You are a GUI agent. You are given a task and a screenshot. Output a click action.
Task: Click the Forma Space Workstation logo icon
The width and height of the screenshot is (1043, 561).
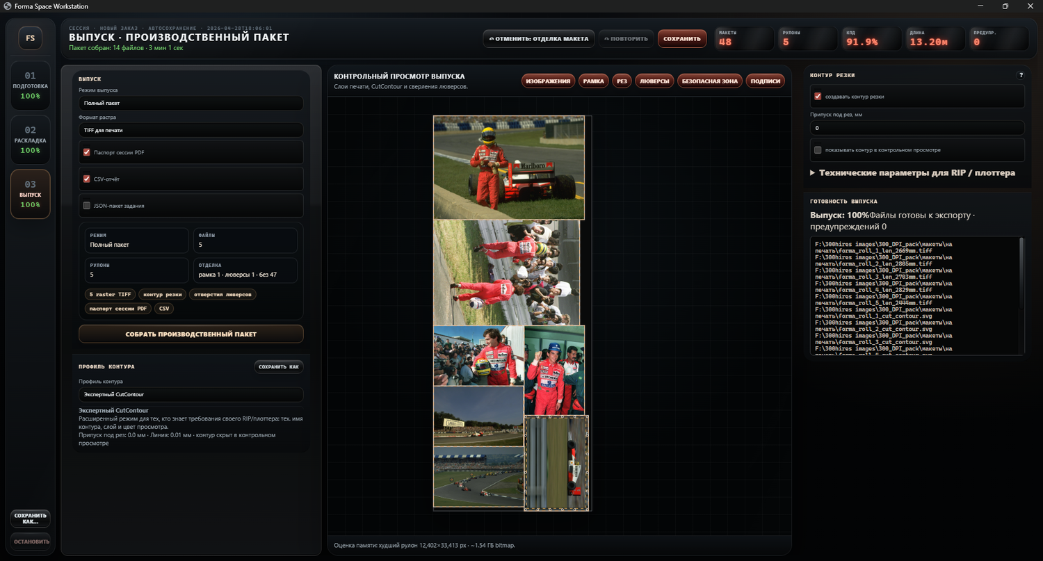pyautogui.click(x=6, y=6)
